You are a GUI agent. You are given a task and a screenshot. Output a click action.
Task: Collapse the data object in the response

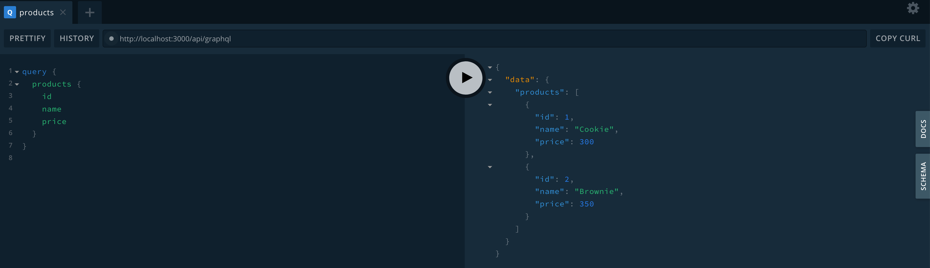pyautogui.click(x=490, y=80)
